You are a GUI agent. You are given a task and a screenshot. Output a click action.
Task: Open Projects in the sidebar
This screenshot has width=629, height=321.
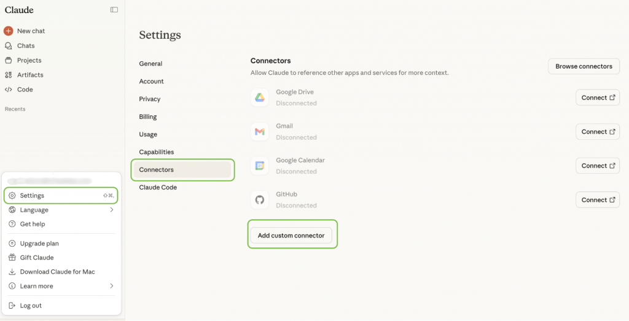[29, 60]
